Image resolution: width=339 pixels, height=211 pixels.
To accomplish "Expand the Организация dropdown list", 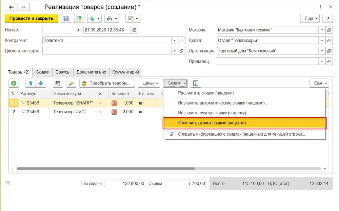I will pyautogui.click(x=322, y=51).
